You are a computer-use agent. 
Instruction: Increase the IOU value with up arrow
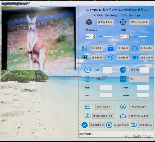tap(128, 36)
